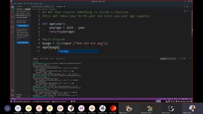Run the Python file with the play icon
The width and height of the screenshot is (203, 114).
click(184, 6)
